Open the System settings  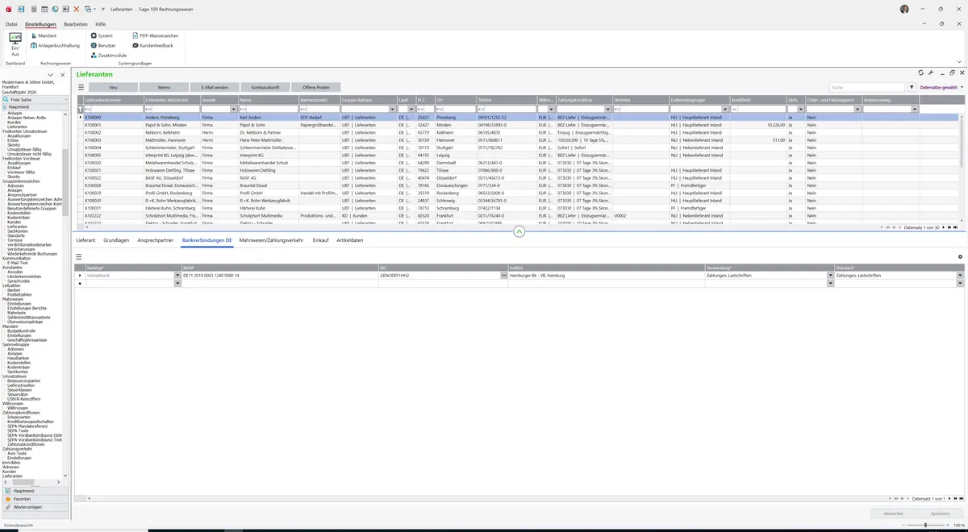pos(101,35)
